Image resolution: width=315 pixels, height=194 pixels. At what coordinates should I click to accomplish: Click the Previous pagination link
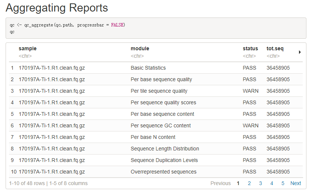click(220, 183)
